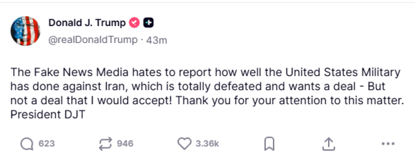View the 623 replies count
Image resolution: width=415 pixels, height=162 pixels.
click(46, 144)
